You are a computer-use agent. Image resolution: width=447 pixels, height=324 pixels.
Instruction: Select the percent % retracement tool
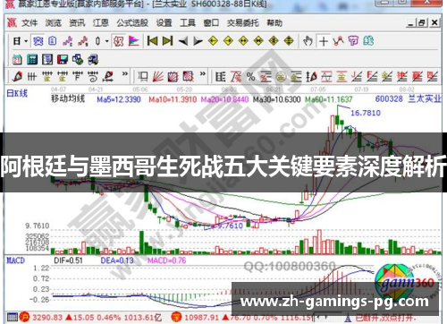tap(251, 77)
